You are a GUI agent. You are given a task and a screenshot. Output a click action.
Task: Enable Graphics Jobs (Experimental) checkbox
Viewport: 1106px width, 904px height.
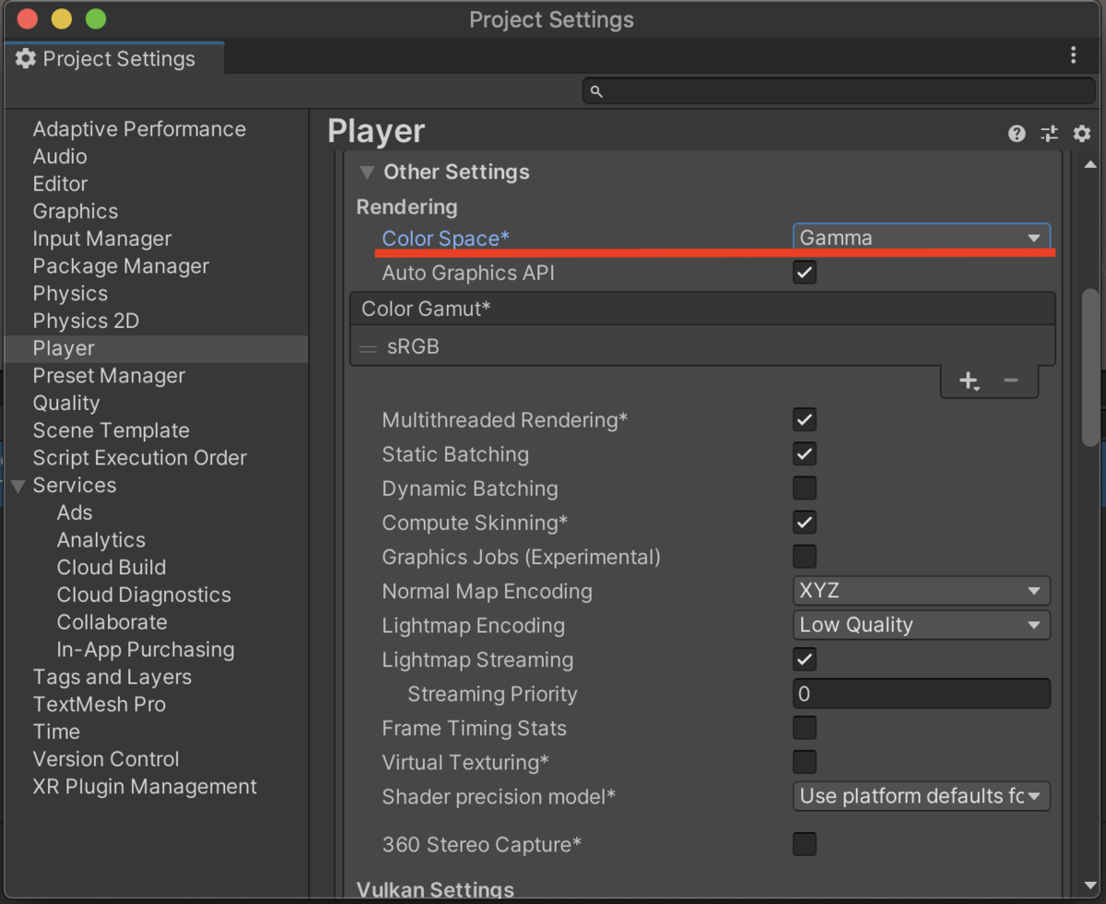805,557
